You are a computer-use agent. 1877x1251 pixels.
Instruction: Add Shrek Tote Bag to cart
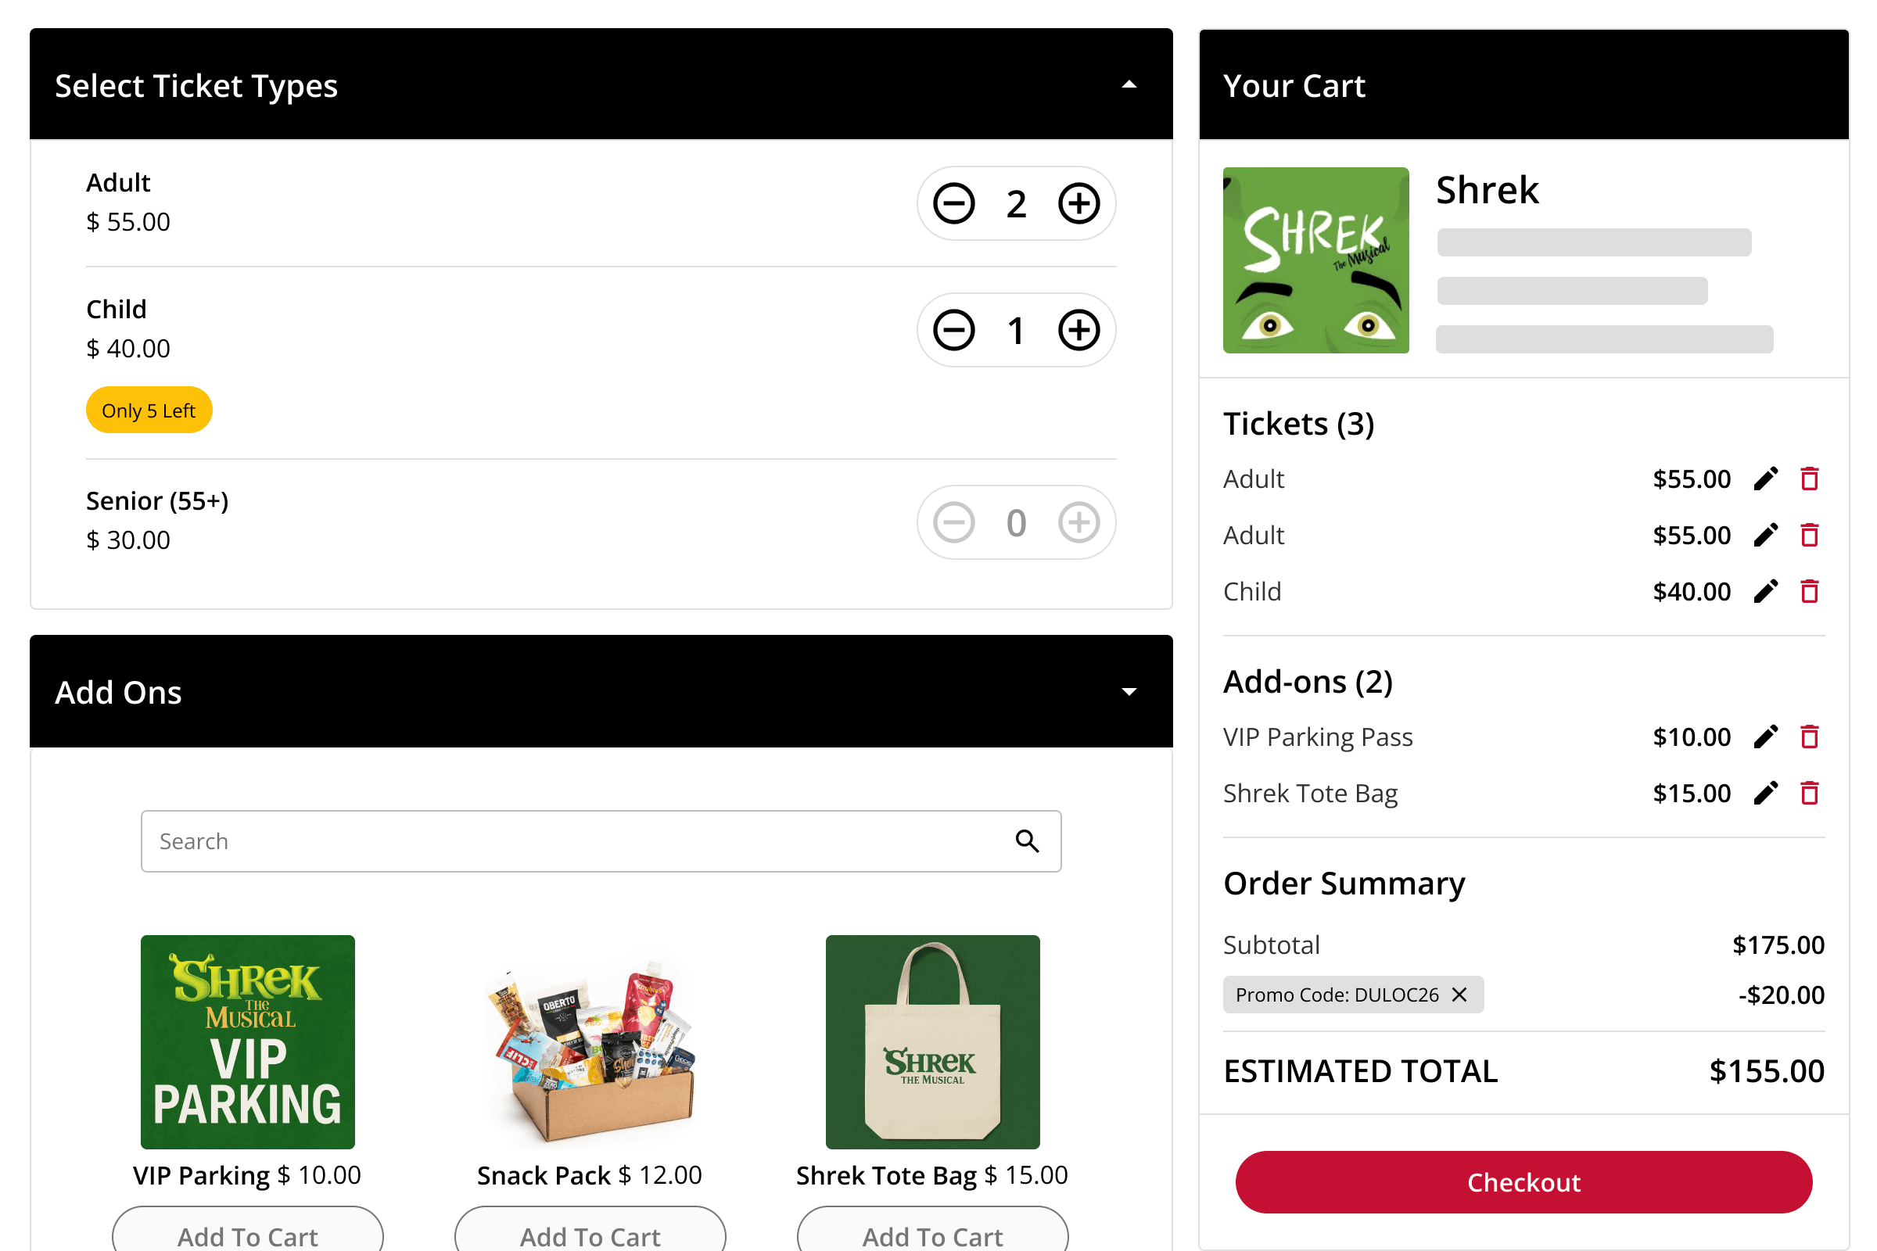click(932, 1230)
